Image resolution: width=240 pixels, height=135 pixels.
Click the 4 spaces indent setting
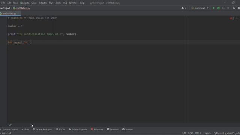207,133
